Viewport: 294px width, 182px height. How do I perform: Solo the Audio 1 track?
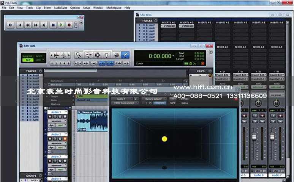(60, 117)
